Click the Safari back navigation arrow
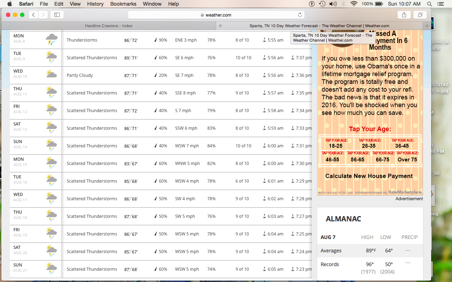The image size is (452, 282). click(x=34, y=15)
